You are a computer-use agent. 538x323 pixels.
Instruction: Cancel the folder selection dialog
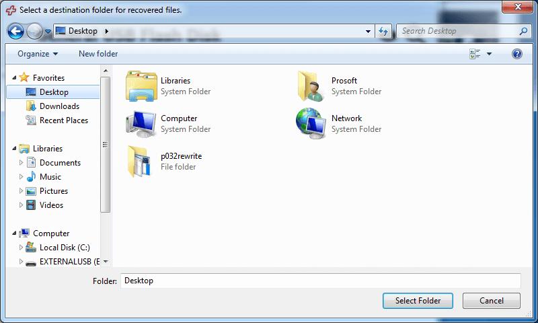[x=492, y=301]
